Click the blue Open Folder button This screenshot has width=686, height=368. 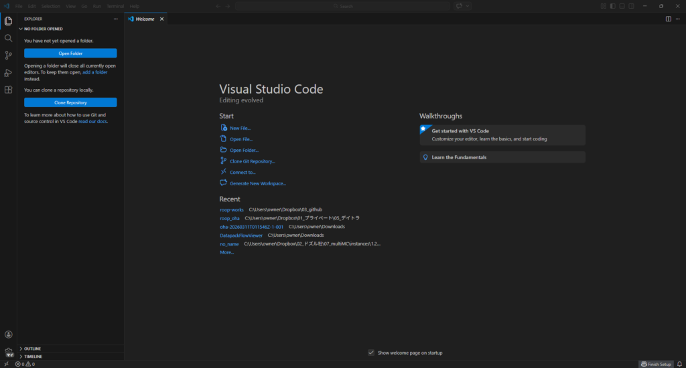click(70, 54)
